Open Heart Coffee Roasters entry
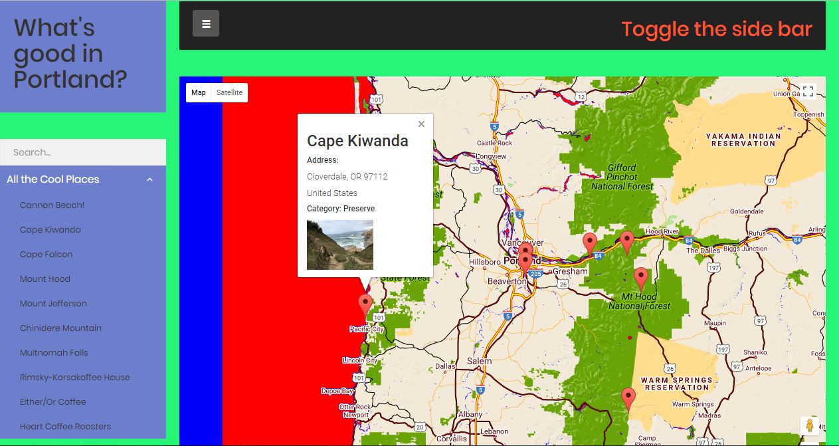This screenshot has width=839, height=446. (66, 427)
